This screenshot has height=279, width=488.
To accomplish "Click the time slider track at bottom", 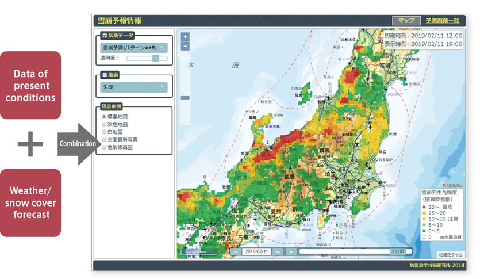I will [x=345, y=251].
